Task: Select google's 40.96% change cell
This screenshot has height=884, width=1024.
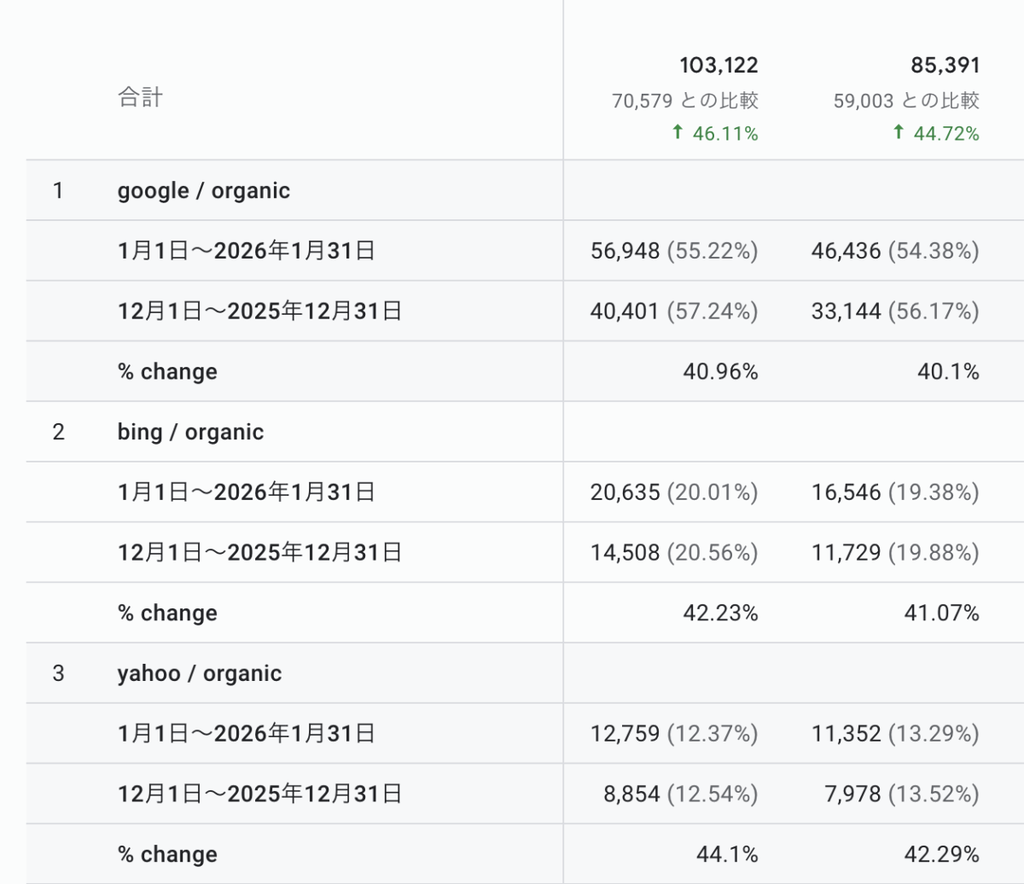Action: (x=720, y=372)
